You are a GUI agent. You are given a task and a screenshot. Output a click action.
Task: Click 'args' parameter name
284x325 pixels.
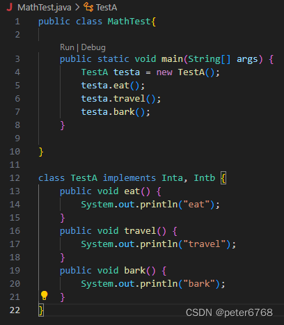coord(247,60)
